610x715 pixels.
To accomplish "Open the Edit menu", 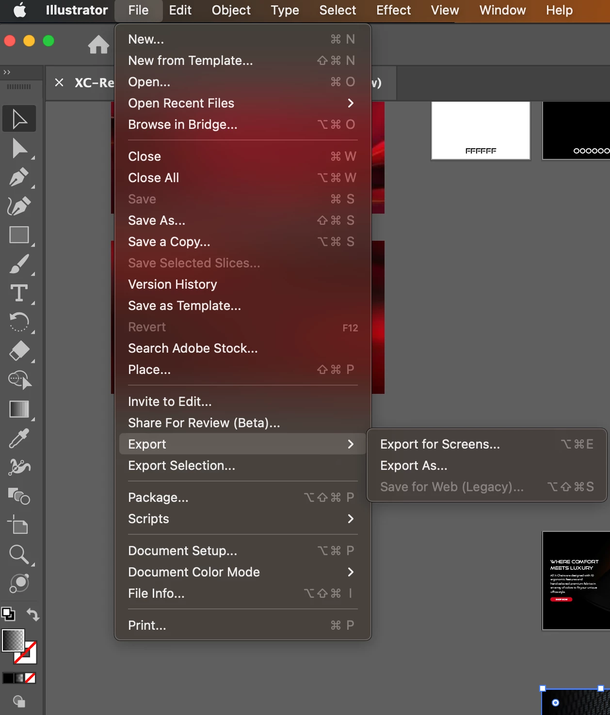I will point(180,10).
